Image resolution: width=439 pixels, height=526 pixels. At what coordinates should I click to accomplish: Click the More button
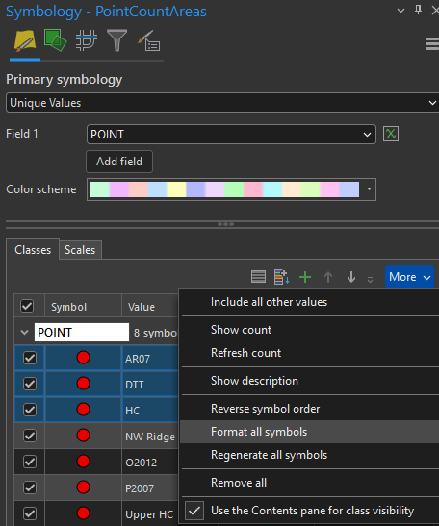(x=409, y=277)
